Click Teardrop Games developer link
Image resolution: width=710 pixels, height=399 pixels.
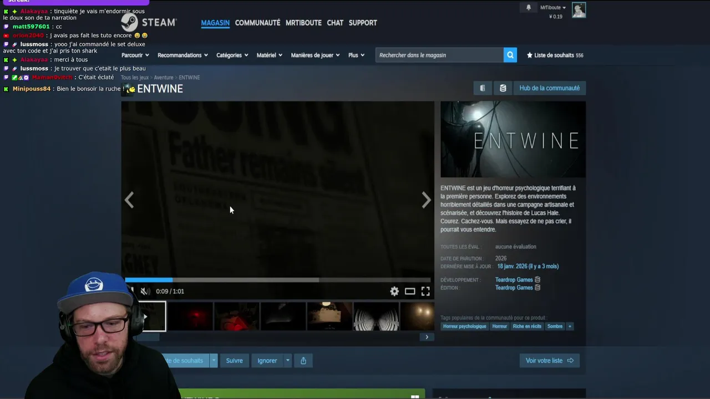point(514,280)
